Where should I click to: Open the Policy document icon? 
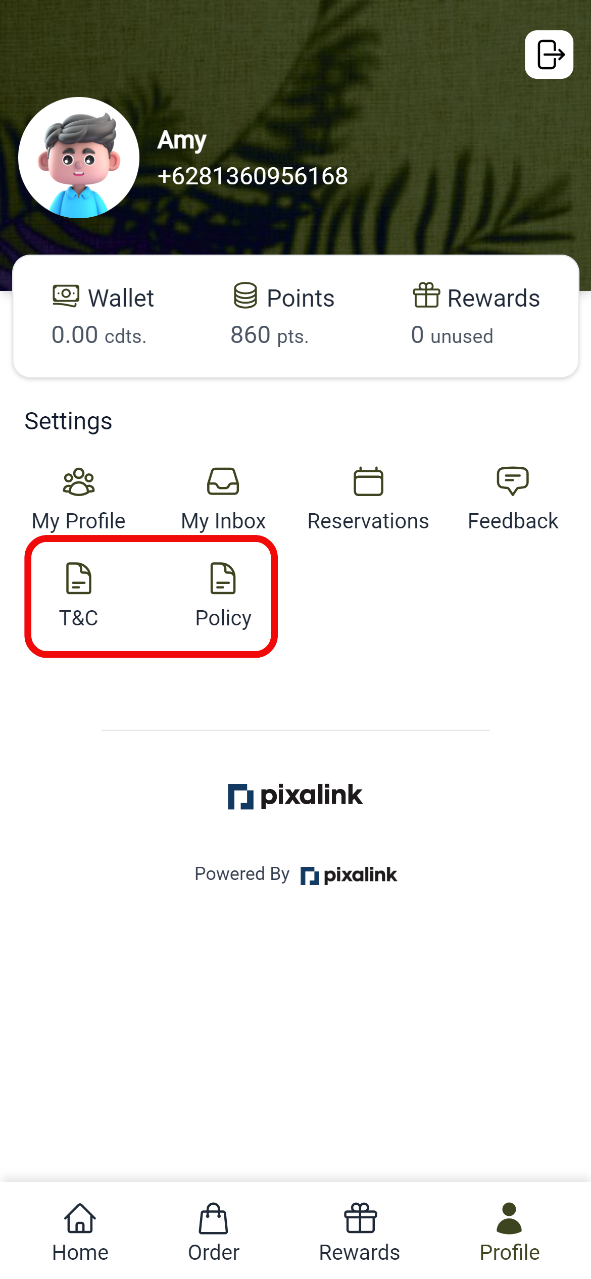(222, 577)
